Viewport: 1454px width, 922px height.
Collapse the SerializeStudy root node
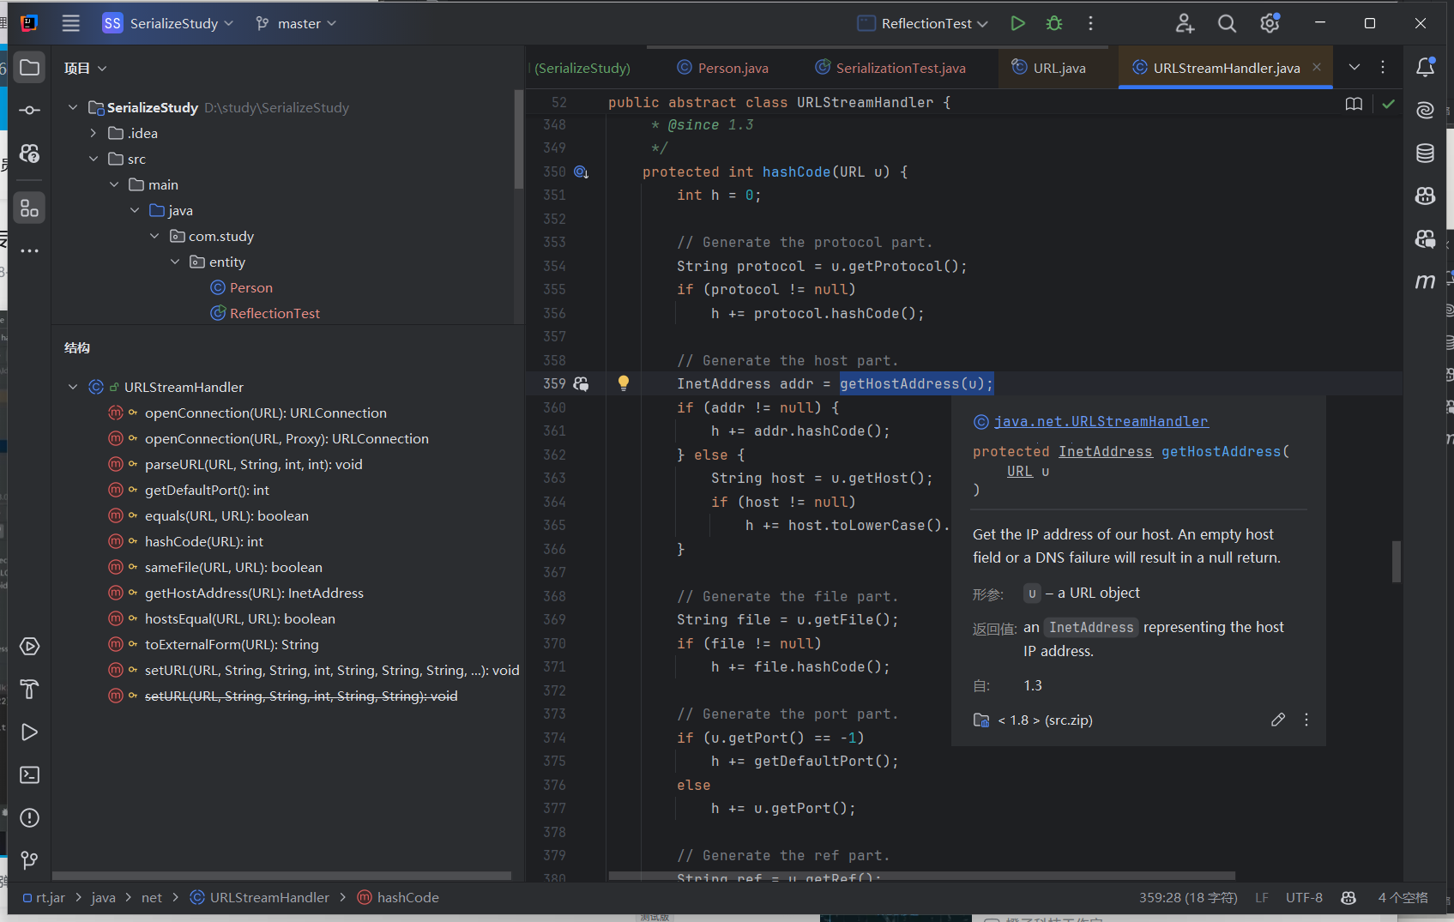[x=73, y=107]
